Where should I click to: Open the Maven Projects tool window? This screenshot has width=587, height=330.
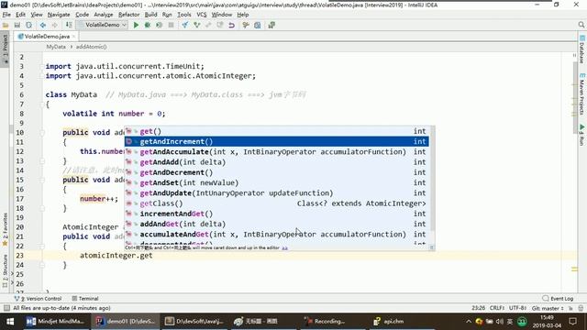(581, 94)
